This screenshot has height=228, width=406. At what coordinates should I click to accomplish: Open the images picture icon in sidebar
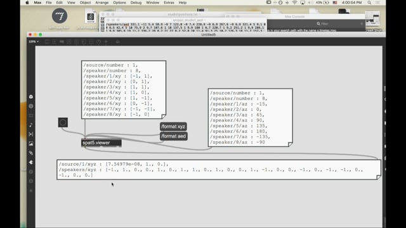coord(31,144)
